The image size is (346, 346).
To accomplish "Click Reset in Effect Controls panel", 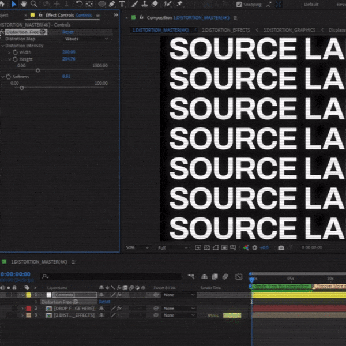I will coord(67,32).
